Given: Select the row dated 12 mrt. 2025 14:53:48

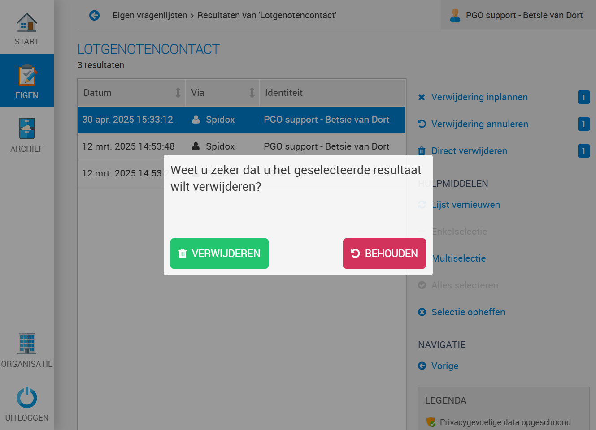Looking at the screenshot, I should 241,146.
